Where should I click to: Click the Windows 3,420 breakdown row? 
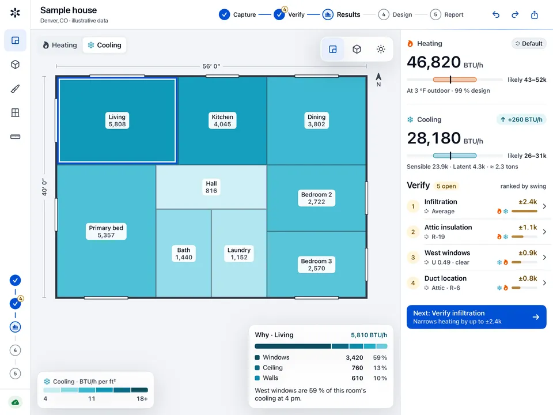(321, 357)
